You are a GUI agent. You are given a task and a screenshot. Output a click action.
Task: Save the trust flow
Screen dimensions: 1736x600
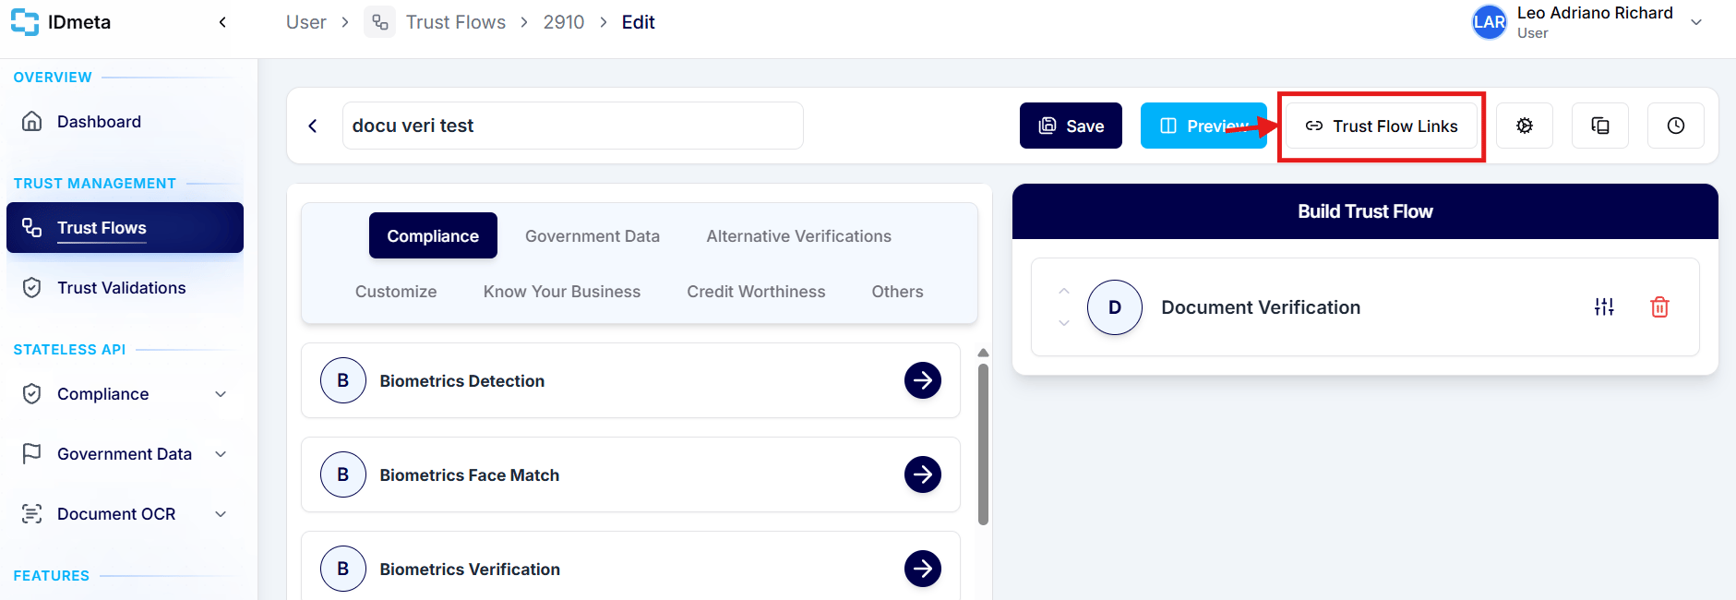point(1071,126)
